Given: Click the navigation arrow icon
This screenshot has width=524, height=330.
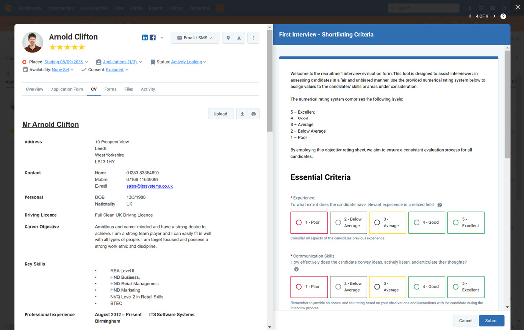Looking at the screenshot, I should (x=239, y=38).
